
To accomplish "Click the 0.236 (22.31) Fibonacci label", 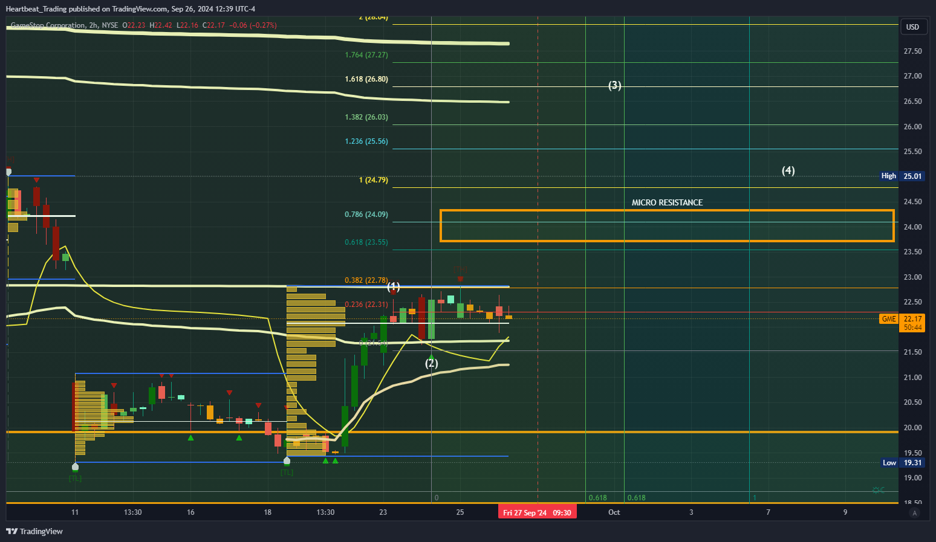I will pyautogui.click(x=366, y=305).
